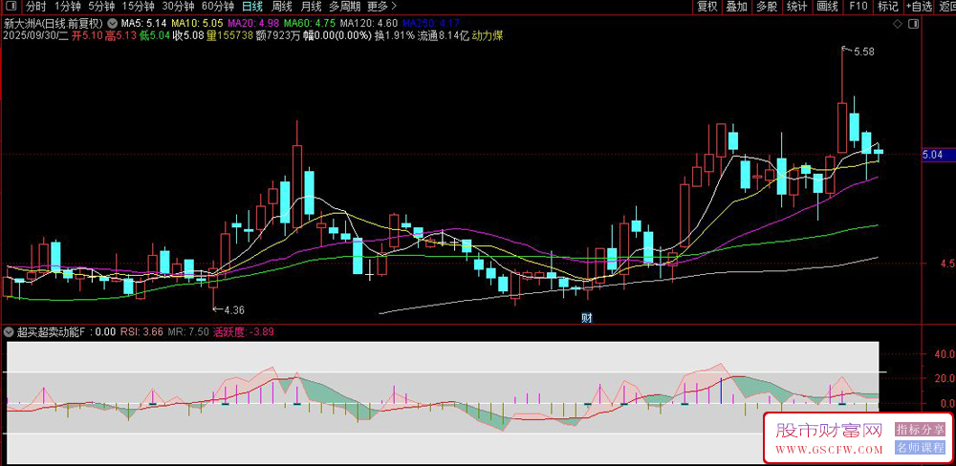Click the 5.04 current price label
Image resolution: width=956 pixels, height=466 pixels.
pos(932,154)
